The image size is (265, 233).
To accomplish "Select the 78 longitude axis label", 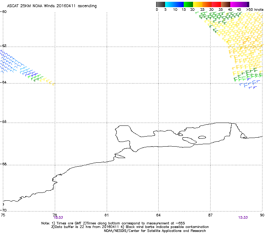I will click(55, 214).
